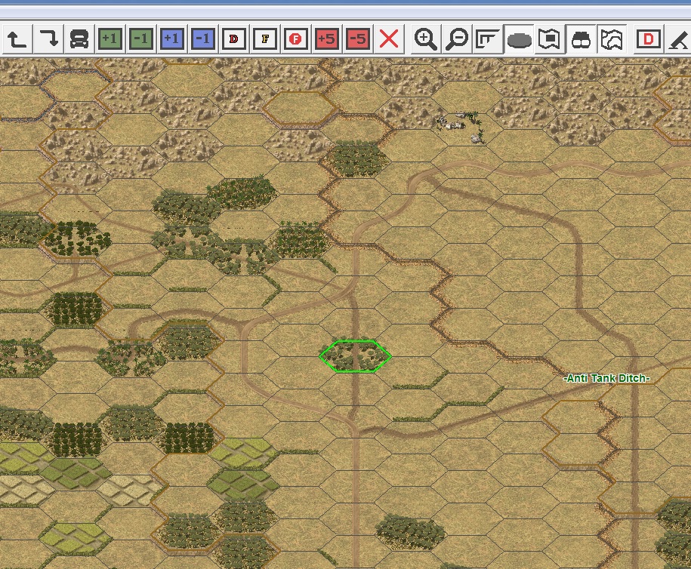Click the Anti Tank Ditch map label
Image resolution: width=691 pixels, height=569 pixels.
[x=607, y=378]
